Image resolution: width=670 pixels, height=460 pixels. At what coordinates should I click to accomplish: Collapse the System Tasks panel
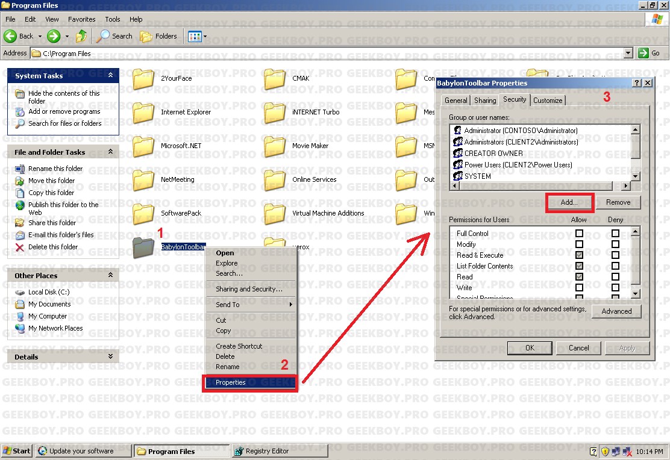coord(111,76)
